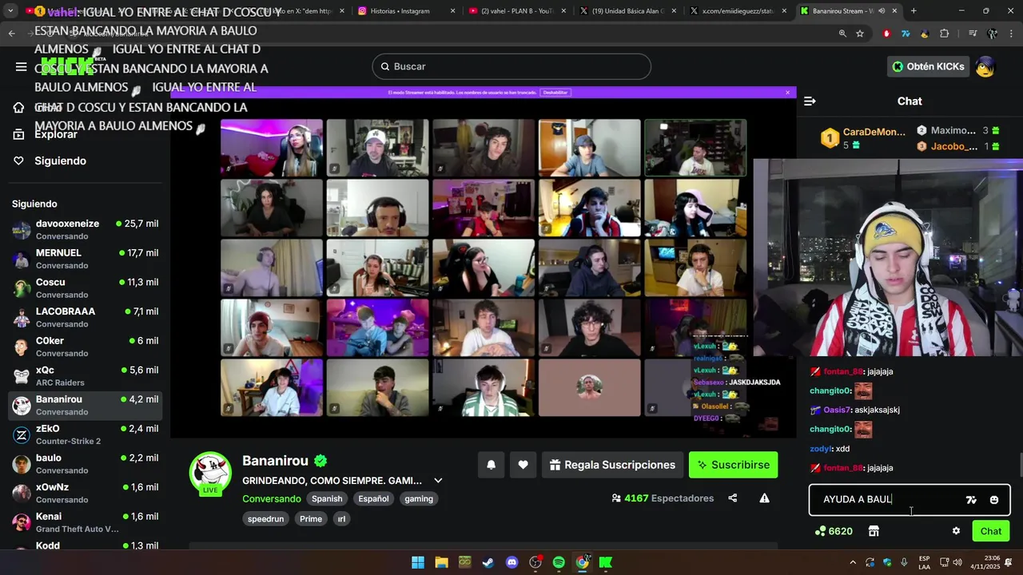
Task: Open Kenai channel in sidebar
Action: point(86,522)
